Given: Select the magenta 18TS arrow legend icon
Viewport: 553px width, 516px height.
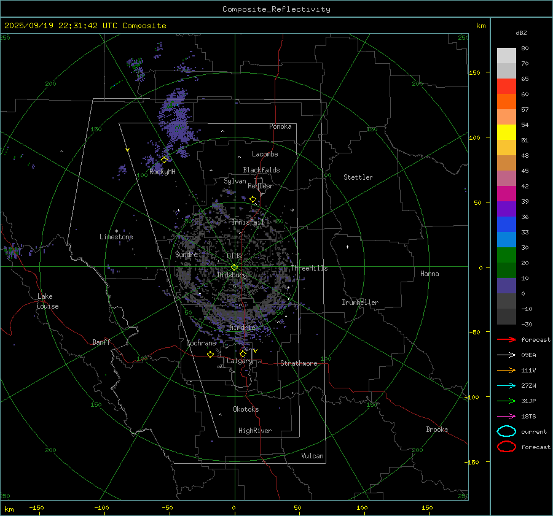Looking at the screenshot, I should click(x=506, y=416).
